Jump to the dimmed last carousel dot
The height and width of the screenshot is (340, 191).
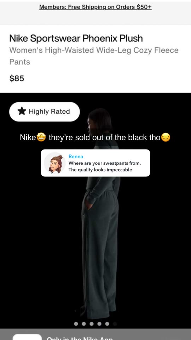(x=115, y=324)
